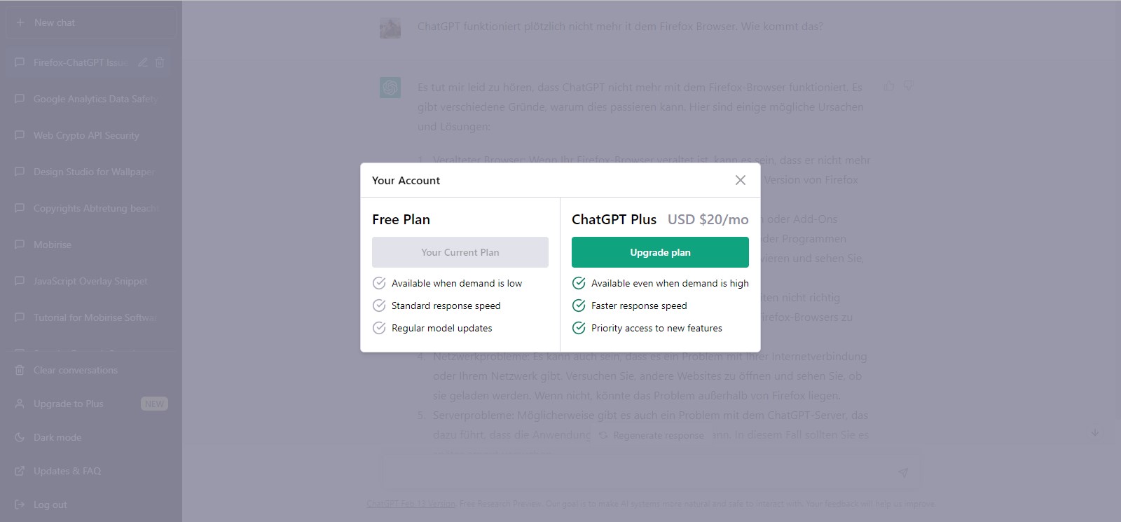Viewport: 1121px width, 522px height.
Task: Open Web Crypto API Security conversation
Action: point(86,135)
